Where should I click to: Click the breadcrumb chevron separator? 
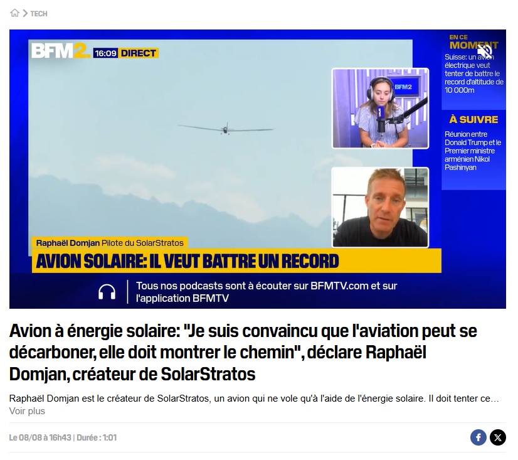tap(25, 13)
